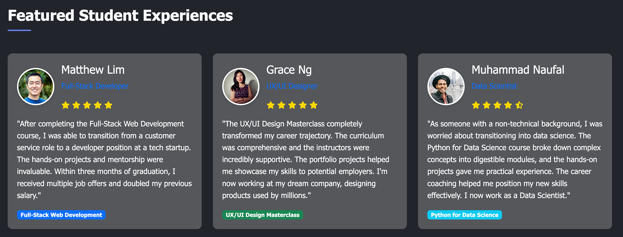Viewport: 623px width, 237px height.
Task: Click the first star of Matthew Lim's rating
Action: 66,105
